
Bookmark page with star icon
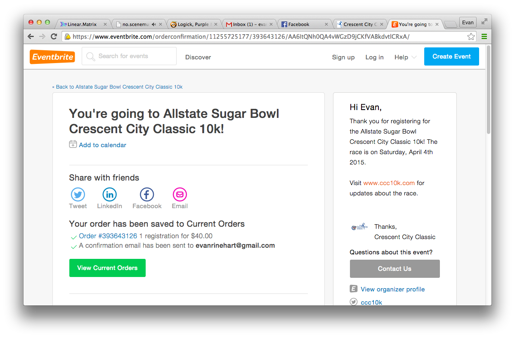(471, 37)
